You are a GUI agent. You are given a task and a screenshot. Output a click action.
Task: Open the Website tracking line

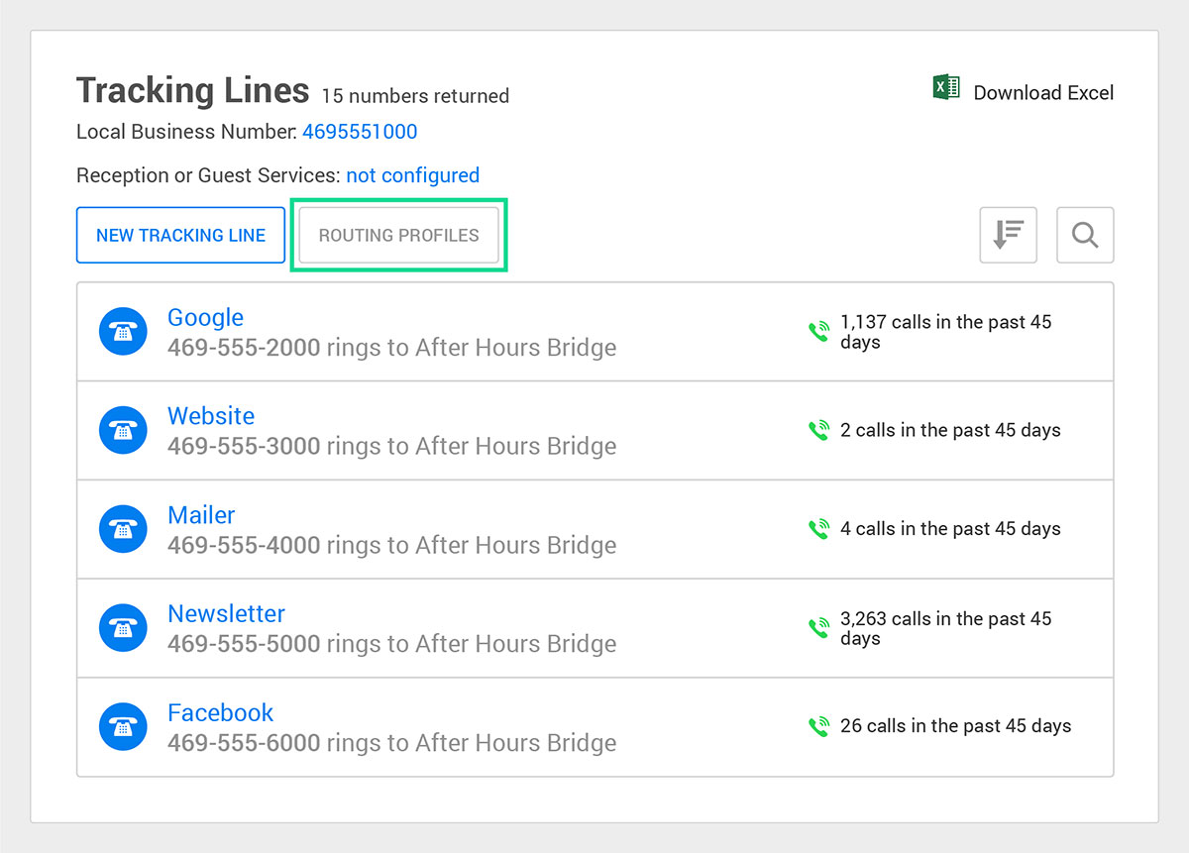tap(211, 416)
